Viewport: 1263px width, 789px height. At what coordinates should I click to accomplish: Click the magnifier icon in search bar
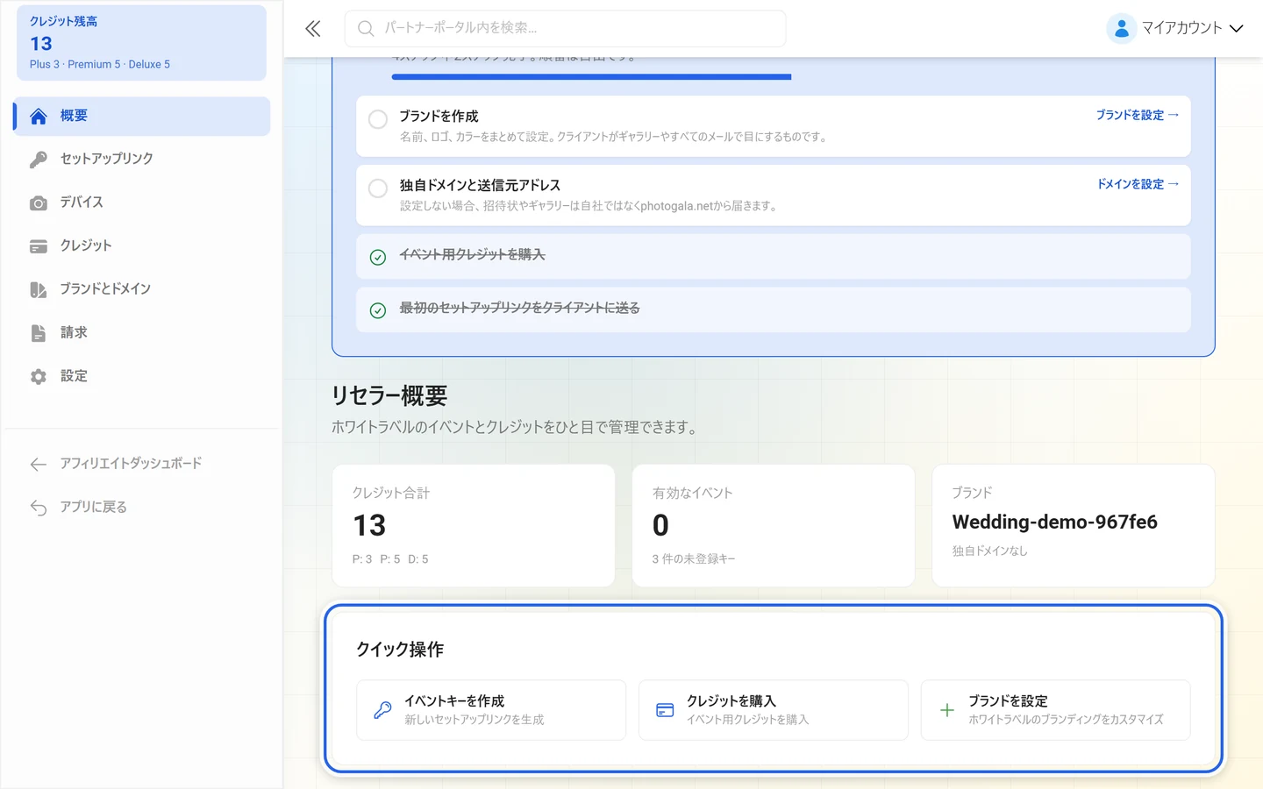[366, 29]
